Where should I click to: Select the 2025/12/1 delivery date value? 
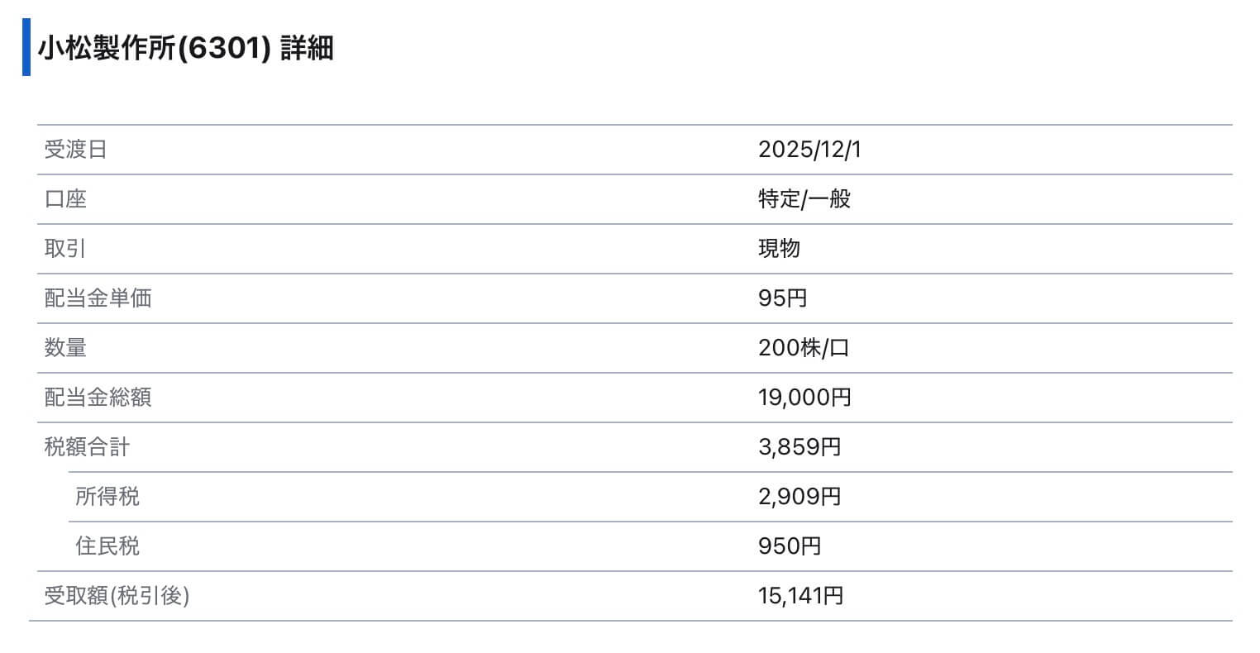(x=809, y=150)
